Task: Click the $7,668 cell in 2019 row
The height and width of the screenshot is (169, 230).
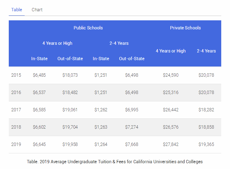Action: point(132,144)
